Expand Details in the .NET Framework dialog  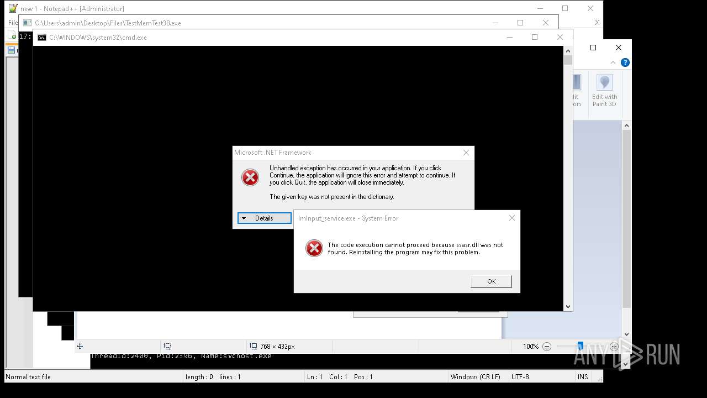(x=264, y=218)
